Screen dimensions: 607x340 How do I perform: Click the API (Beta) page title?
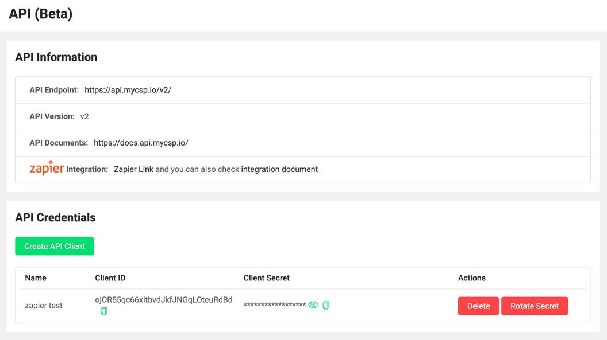click(x=40, y=13)
